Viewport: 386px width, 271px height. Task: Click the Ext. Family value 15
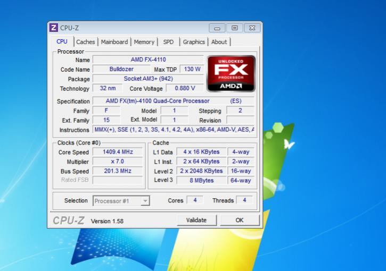pyautogui.click(x=106, y=120)
